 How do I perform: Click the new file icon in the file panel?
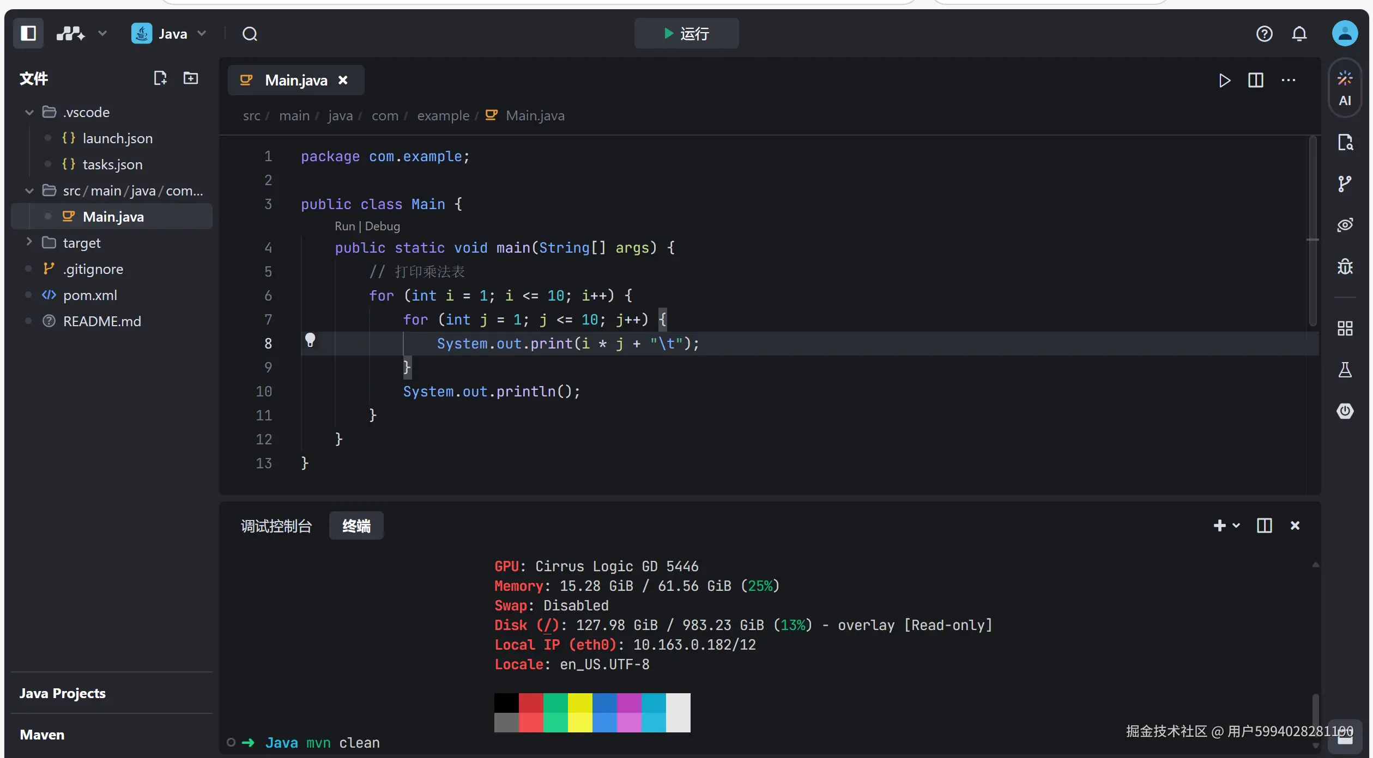pos(160,78)
